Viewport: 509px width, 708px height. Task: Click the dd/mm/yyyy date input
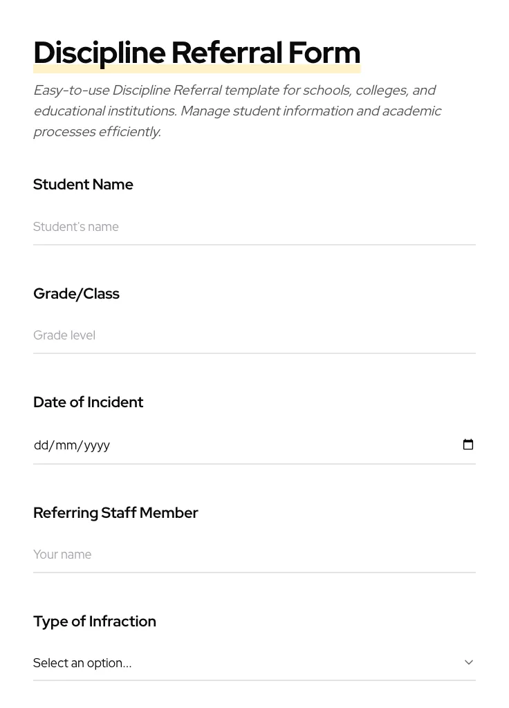point(207,445)
